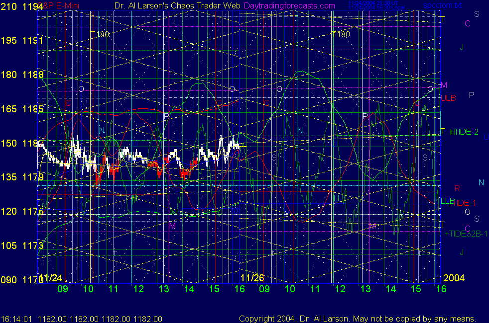489x323 pixels.
Task: Click the '180 1188' price axis label
Action: pyautogui.click(x=22, y=75)
